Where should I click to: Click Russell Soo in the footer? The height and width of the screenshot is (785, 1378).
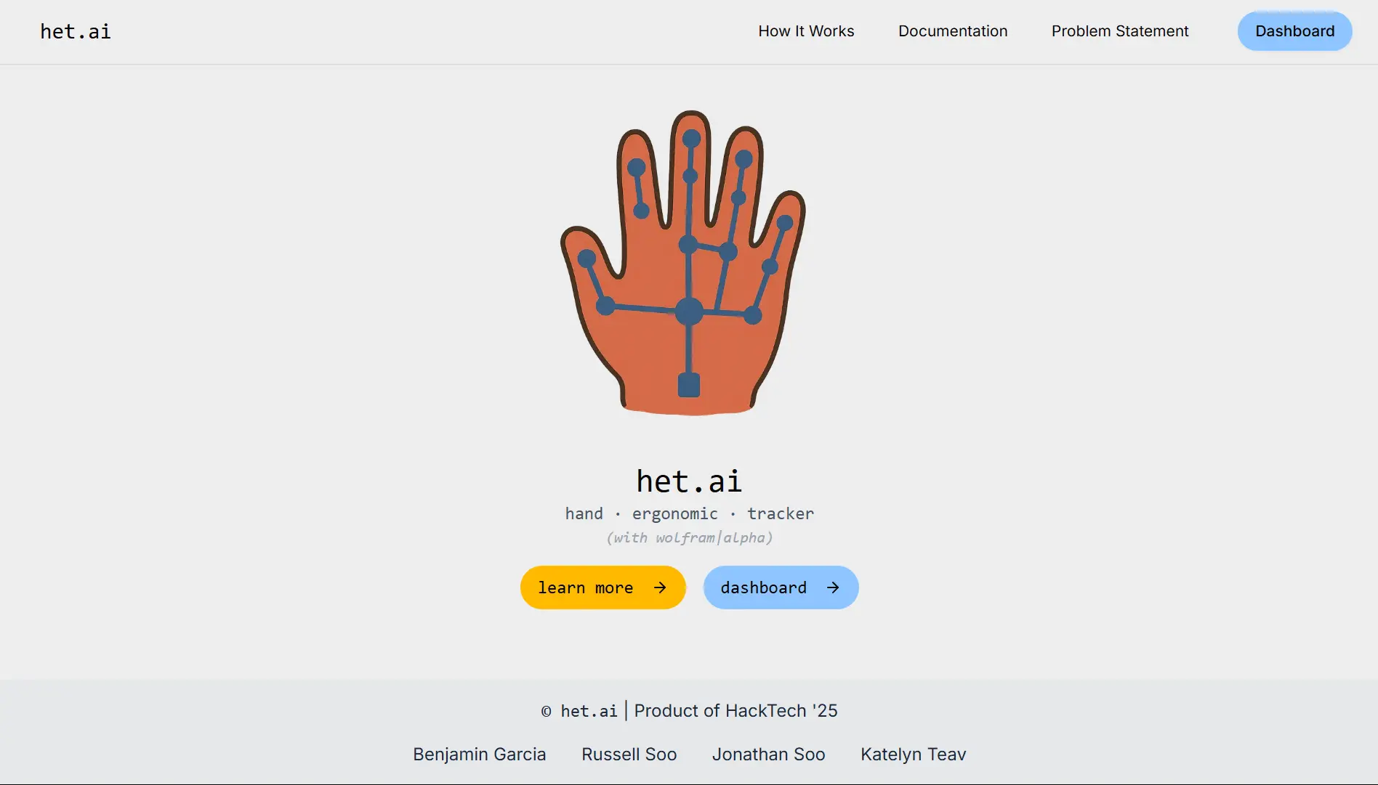click(629, 755)
